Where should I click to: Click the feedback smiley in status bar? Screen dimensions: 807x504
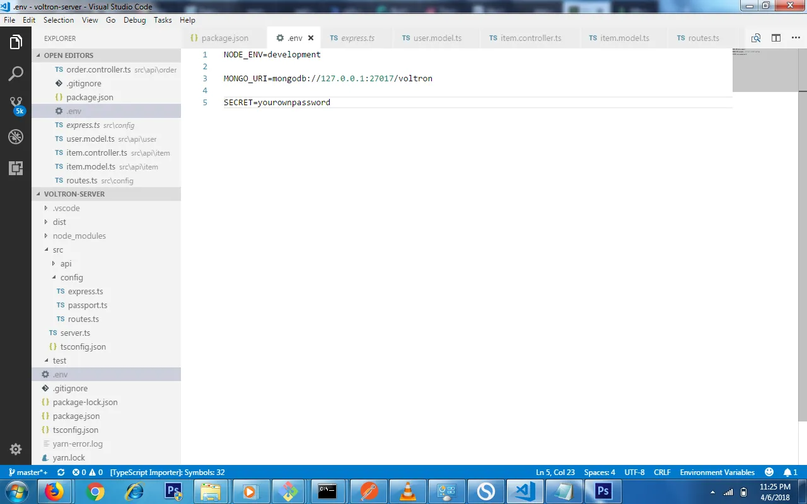pos(769,472)
